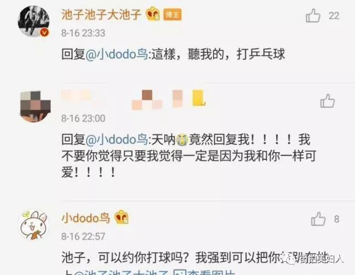Click the 22 like count

[x=334, y=16]
